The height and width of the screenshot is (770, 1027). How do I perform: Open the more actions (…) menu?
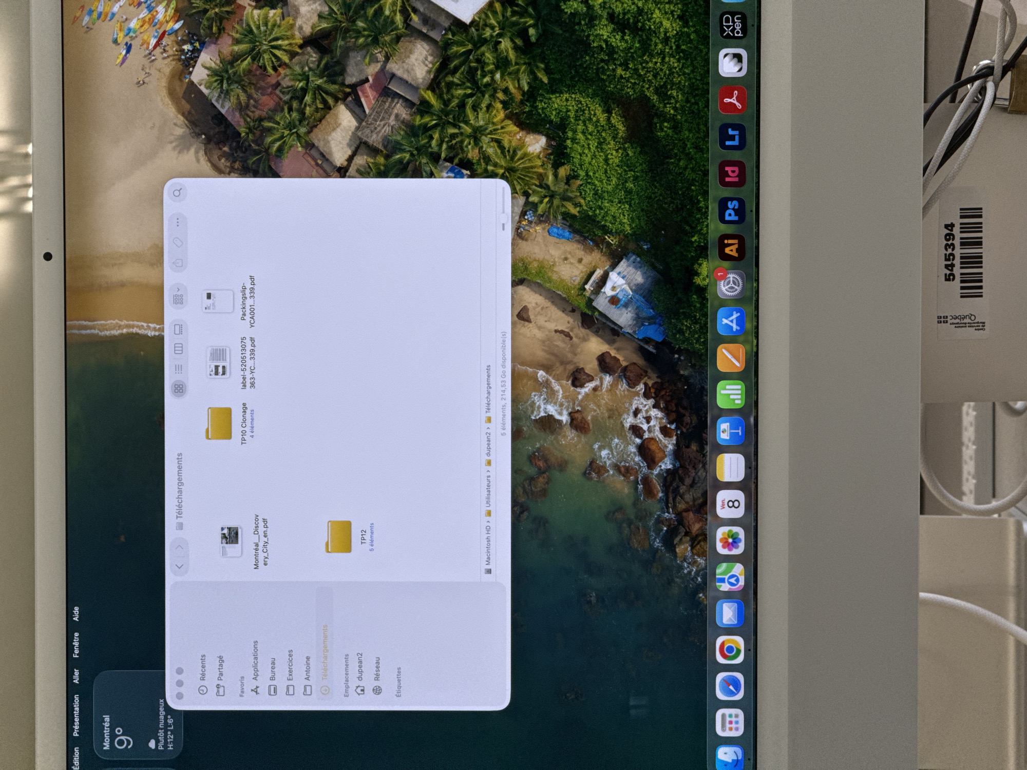[178, 222]
